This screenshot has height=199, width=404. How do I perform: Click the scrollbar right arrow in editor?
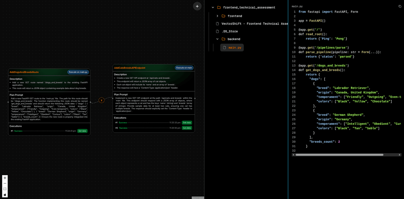point(400,155)
